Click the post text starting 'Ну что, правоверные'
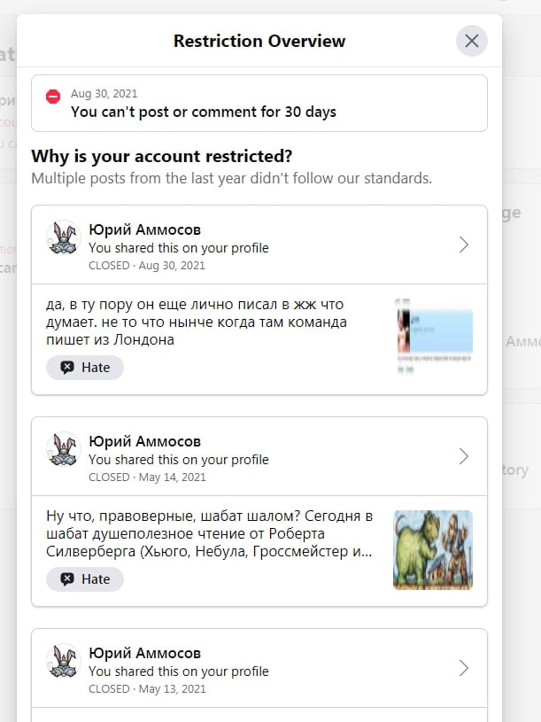Image resolution: width=541 pixels, height=722 pixels. click(209, 533)
